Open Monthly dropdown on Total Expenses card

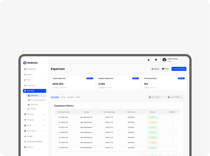click(x=90, y=78)
